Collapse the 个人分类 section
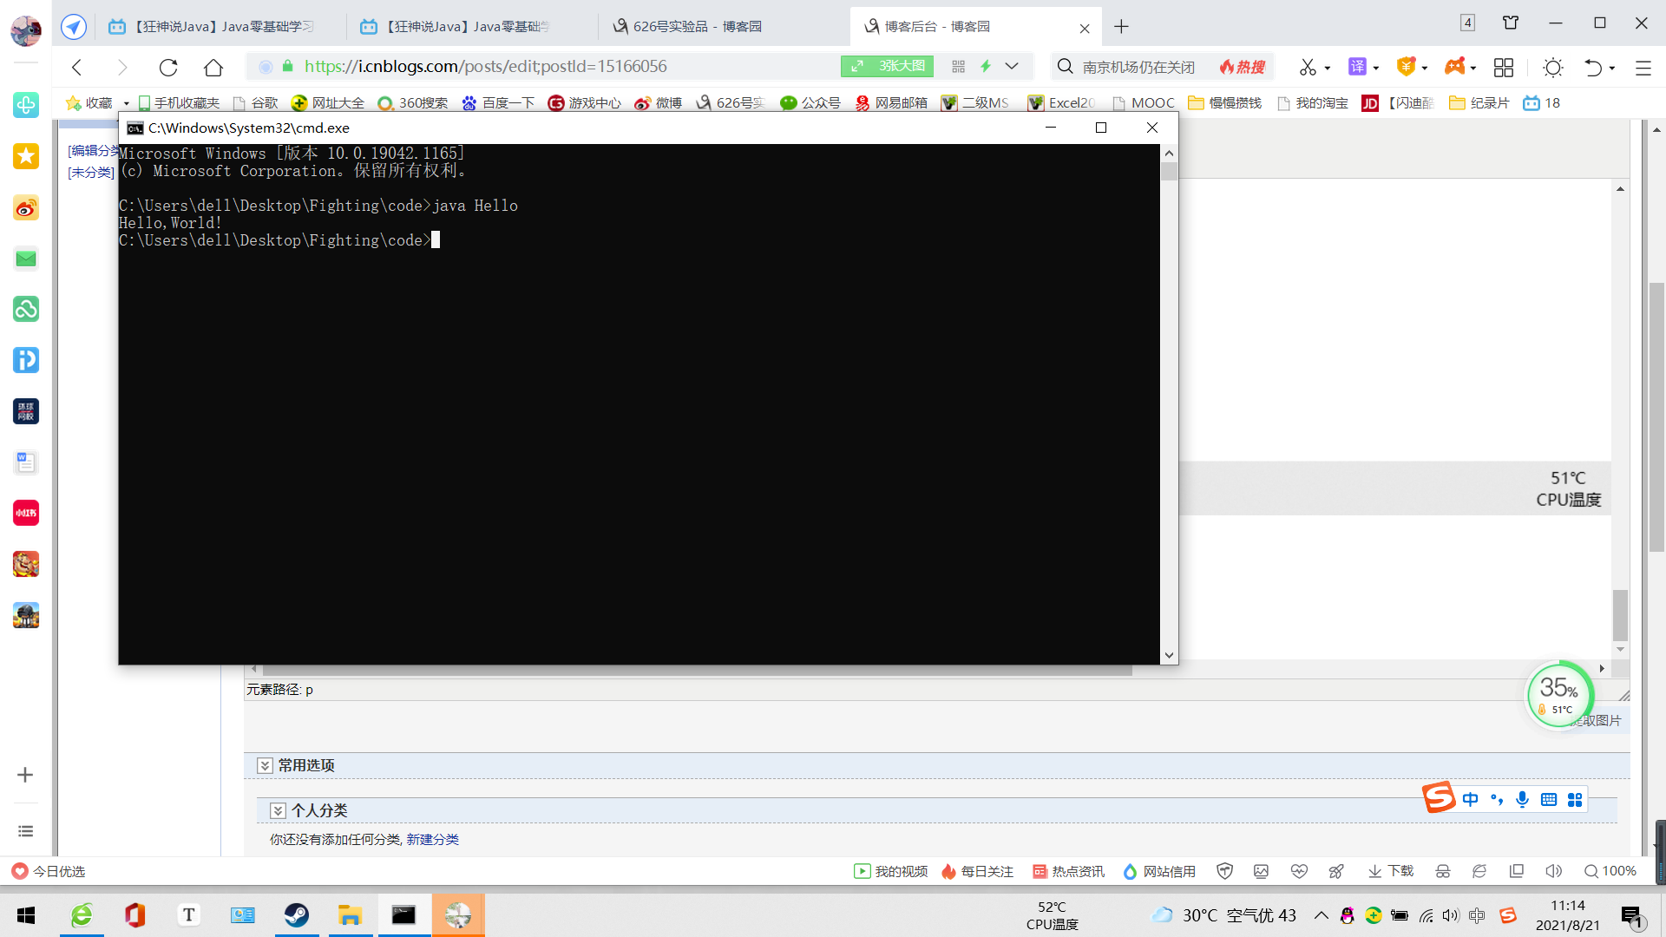This screenshot has height=937, width=1666. (278, 810)
